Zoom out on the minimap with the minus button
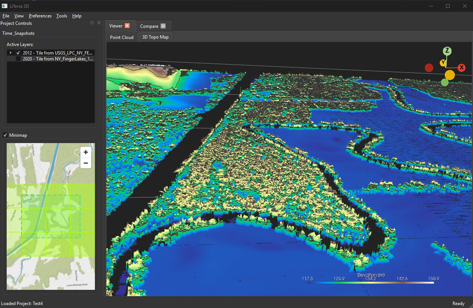 pos(86,163)
